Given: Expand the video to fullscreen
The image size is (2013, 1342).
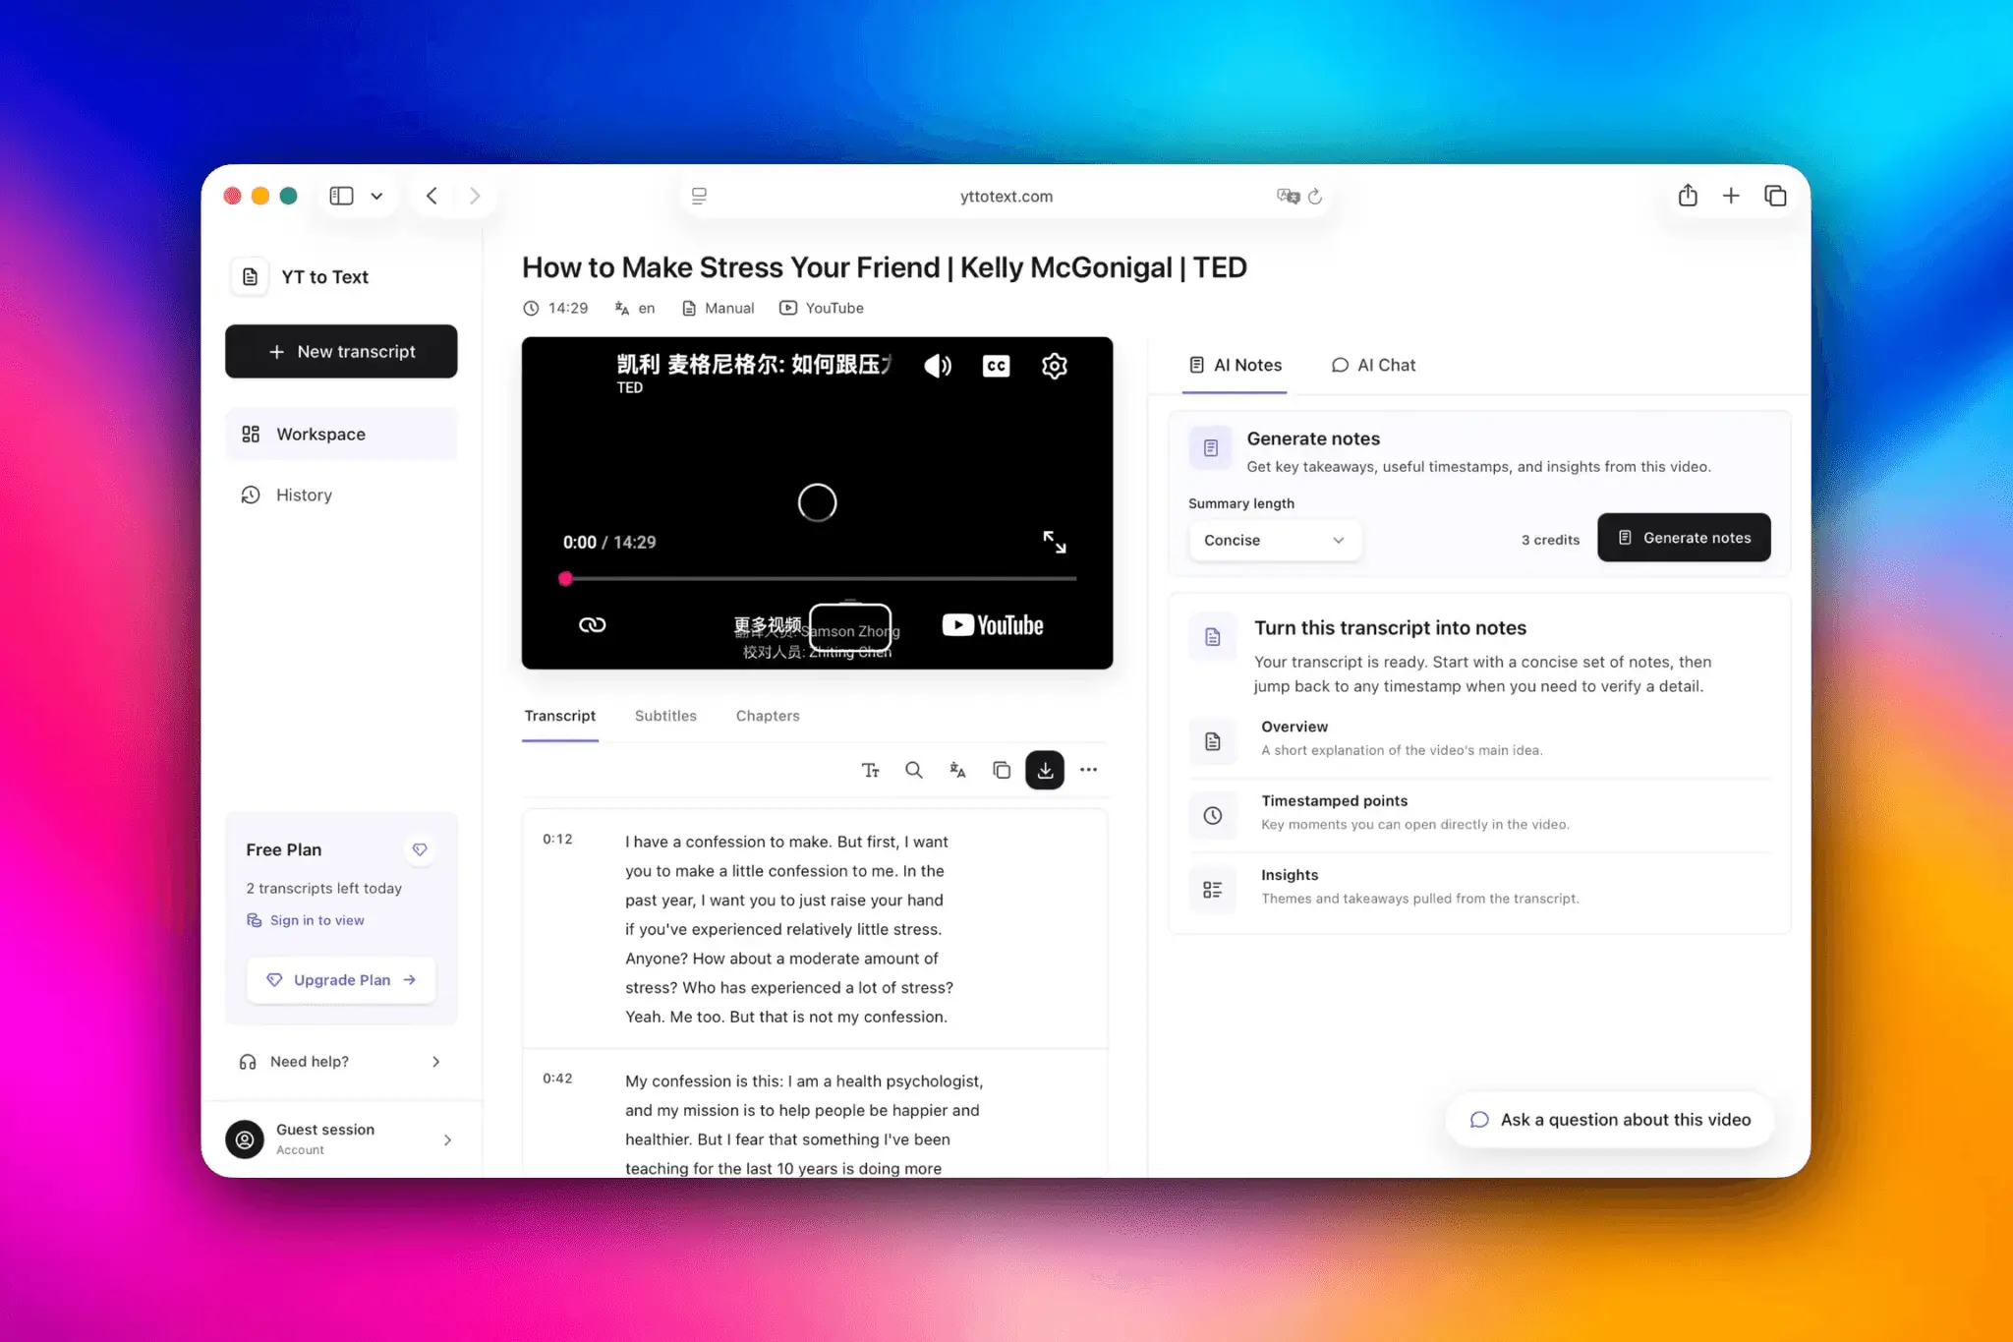Looking at the screenshot, I should (1055, 542).
